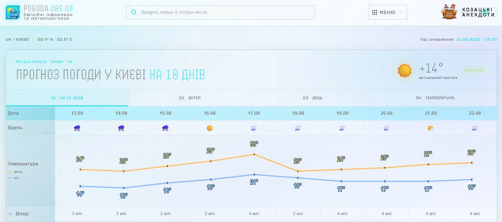Click the Дата row label
Image resolution: width=502 pixels, height=222 pixels.
13,113
